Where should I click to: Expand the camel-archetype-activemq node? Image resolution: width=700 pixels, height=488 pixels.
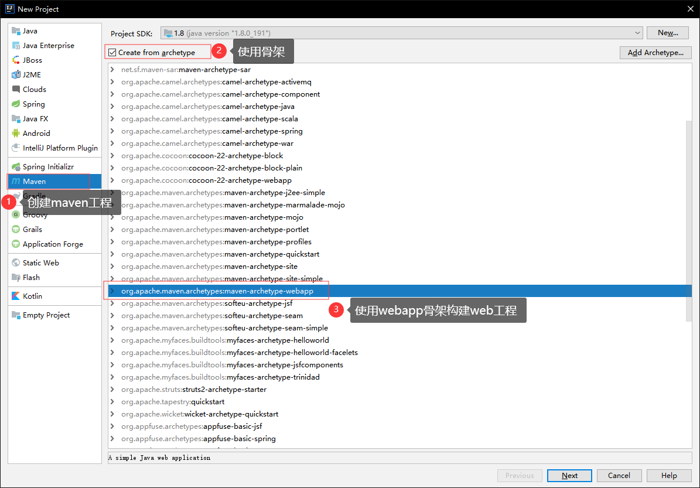(112, 81)
